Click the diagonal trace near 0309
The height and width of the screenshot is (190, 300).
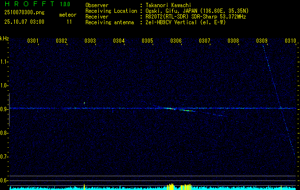tap(279, 100)
